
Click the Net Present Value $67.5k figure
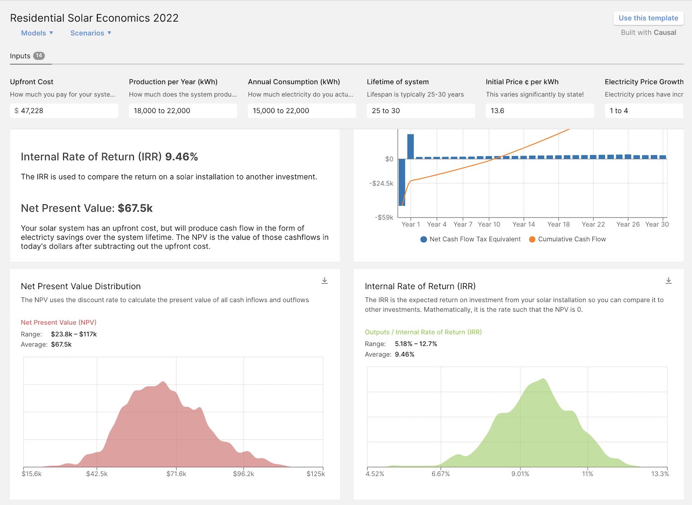click(x=135, y=208)
